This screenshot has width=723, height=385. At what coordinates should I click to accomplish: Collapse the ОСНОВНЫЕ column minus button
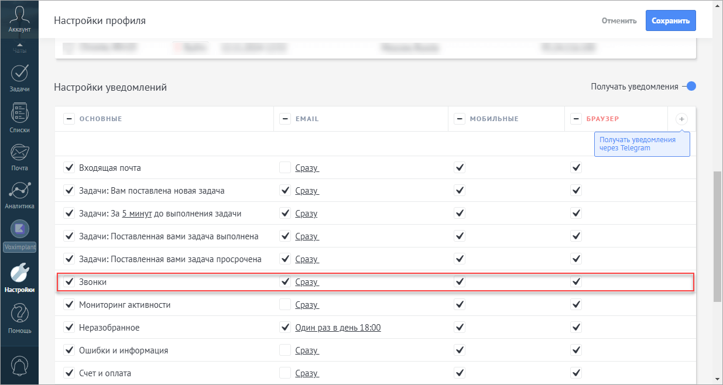[69, 119]
